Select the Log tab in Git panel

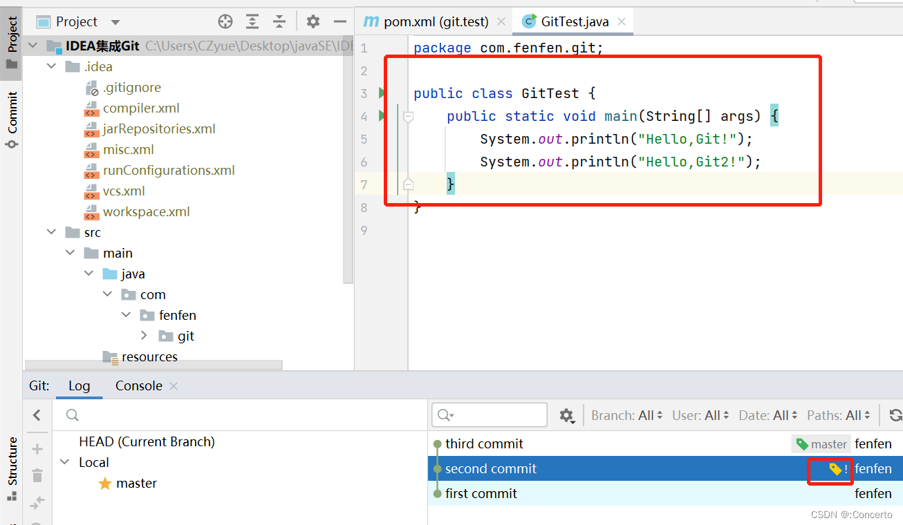coord(80,386)
